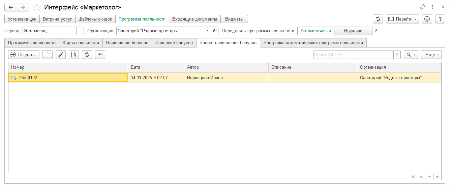
Task: Switch to Программы лояльности tab
Action: [32, 43]
